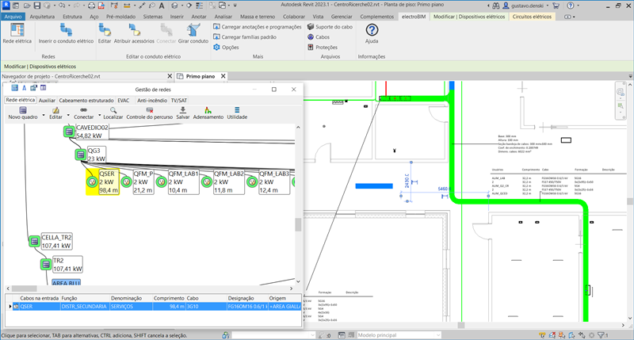This screenshot has width=634, height=340.
Task: Open Controle do percurso tool
Action: click(148, 110)
